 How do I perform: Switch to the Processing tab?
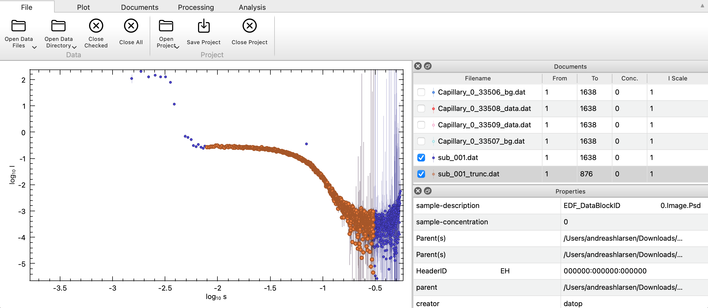coord(196,7)
